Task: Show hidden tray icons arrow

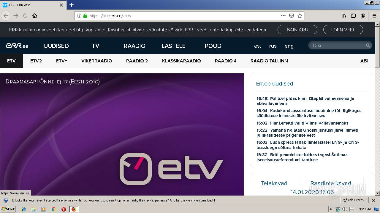Action: pyautogui.click(x=331, y=209)
